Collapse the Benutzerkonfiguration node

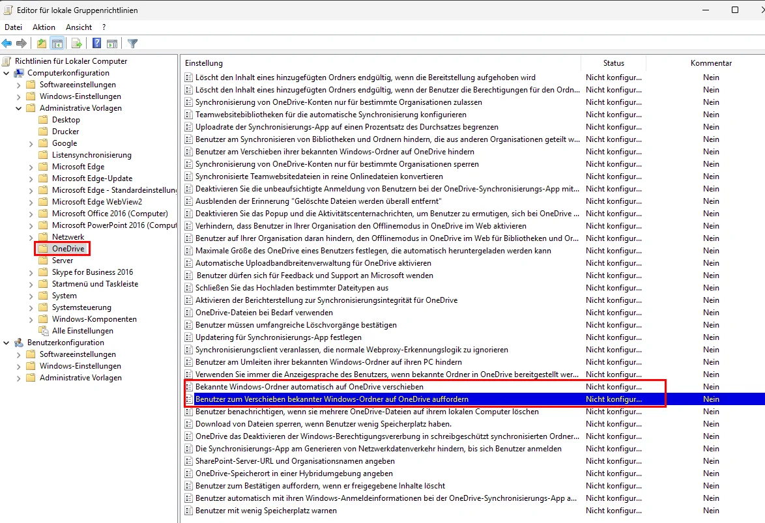(x=7, y=343)
